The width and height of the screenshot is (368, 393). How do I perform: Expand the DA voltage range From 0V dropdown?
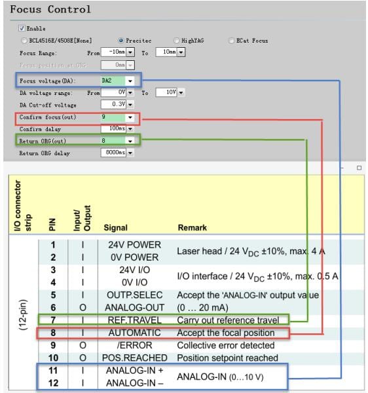pos(130,92)
